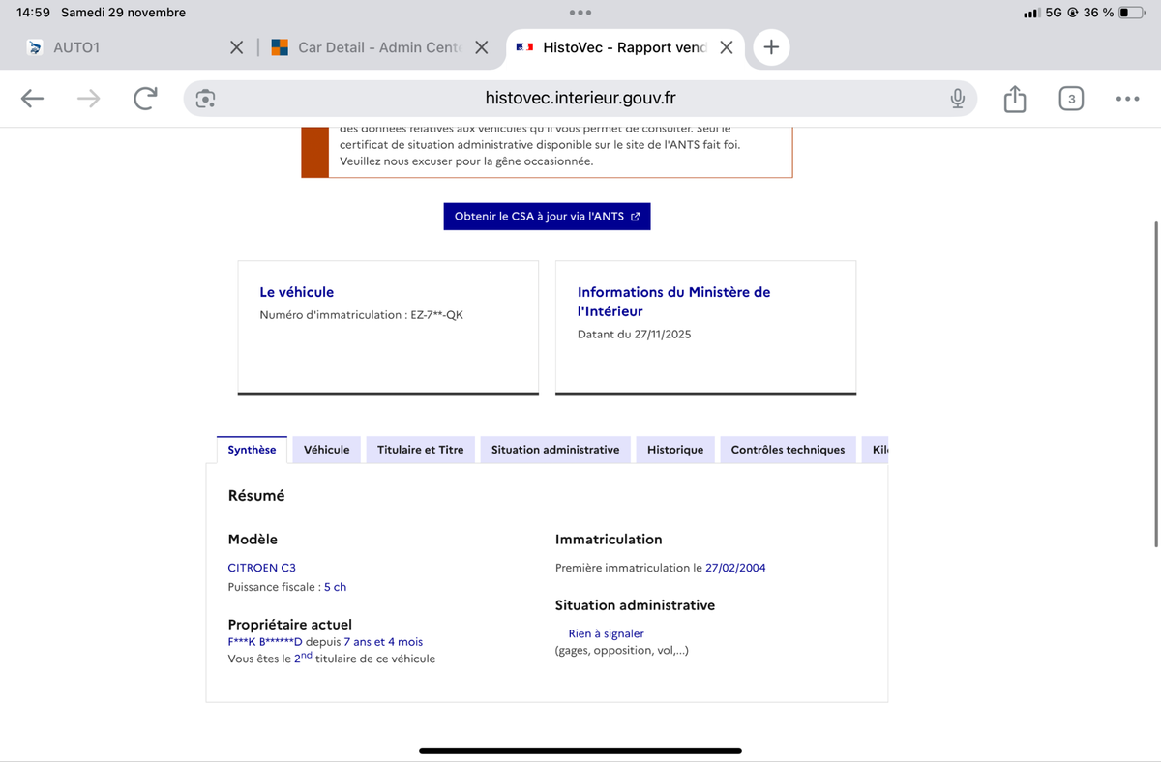Tap the three-dot multitasking control at top
1161x762 pixels.
[x=580, y=13]
